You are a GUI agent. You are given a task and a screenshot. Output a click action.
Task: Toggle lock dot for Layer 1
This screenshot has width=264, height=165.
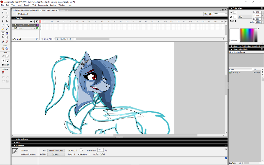(x=34, y=28)
